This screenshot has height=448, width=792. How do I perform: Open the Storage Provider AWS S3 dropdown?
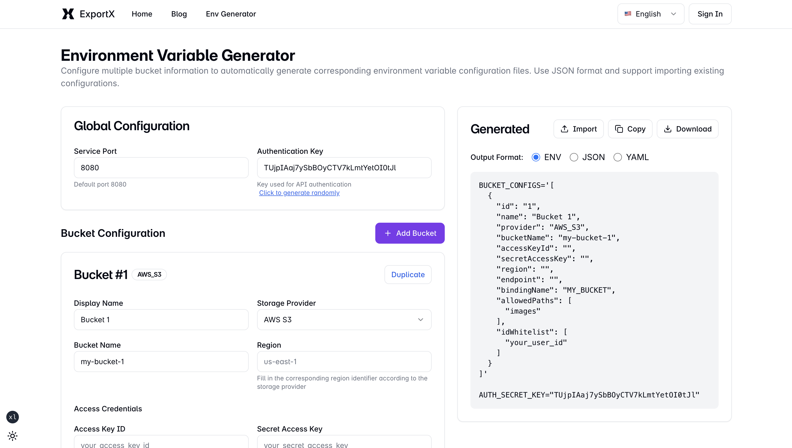coord(344,320)
